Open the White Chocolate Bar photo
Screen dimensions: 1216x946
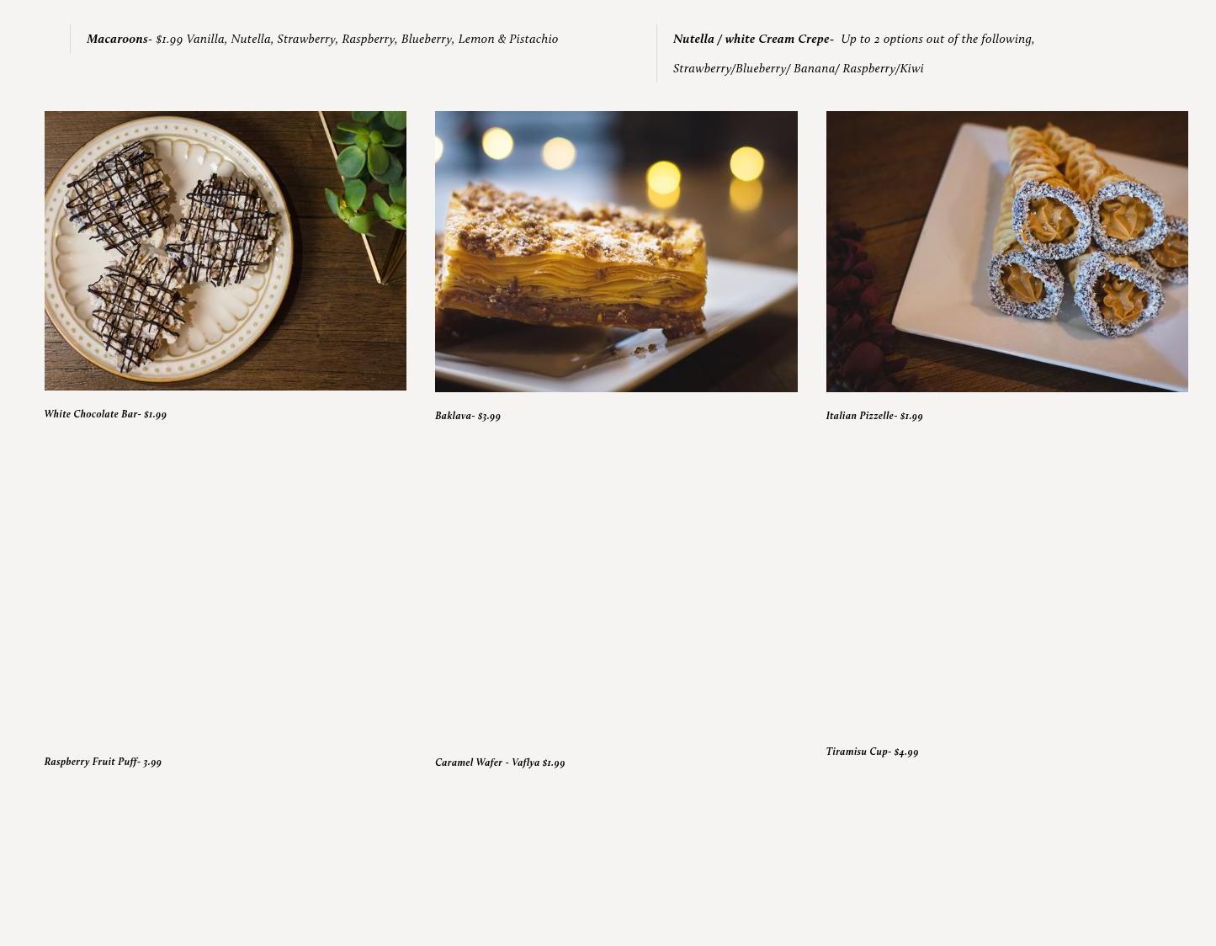coord(226,251)
